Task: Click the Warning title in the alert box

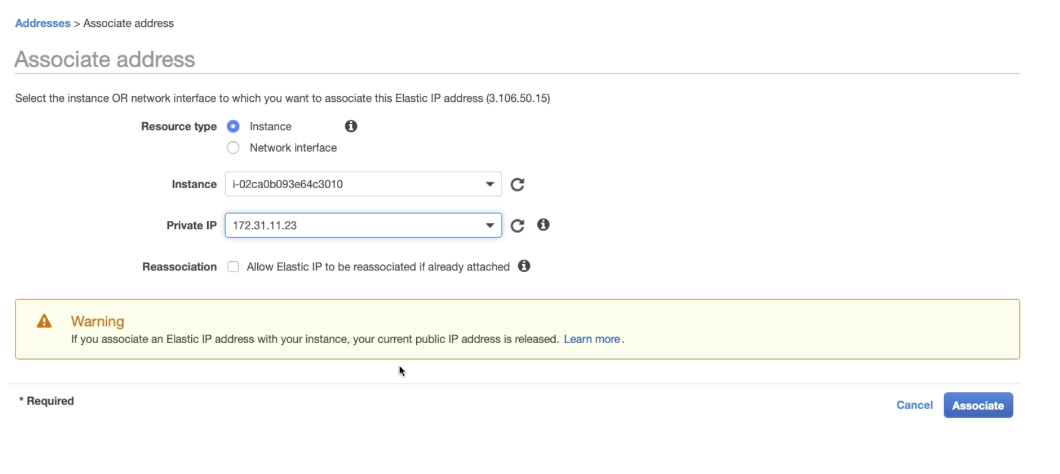Action: coord(98,322)
